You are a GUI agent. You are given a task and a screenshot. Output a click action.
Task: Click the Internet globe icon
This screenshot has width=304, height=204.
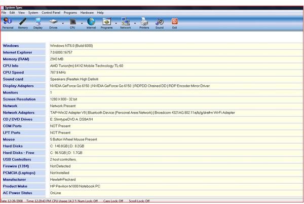pyautogui.click(x=91, y=23)
